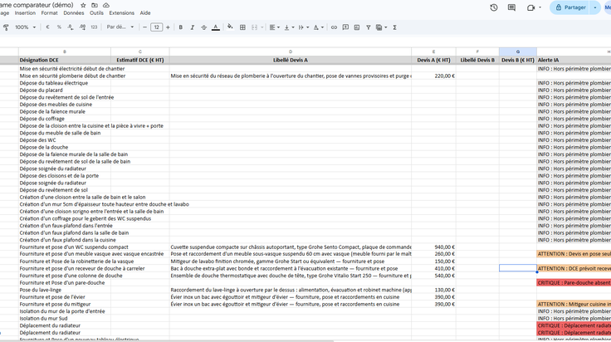Click the 'Libellé Devis A' header cell
611x342 pixels.
(291, 60)
